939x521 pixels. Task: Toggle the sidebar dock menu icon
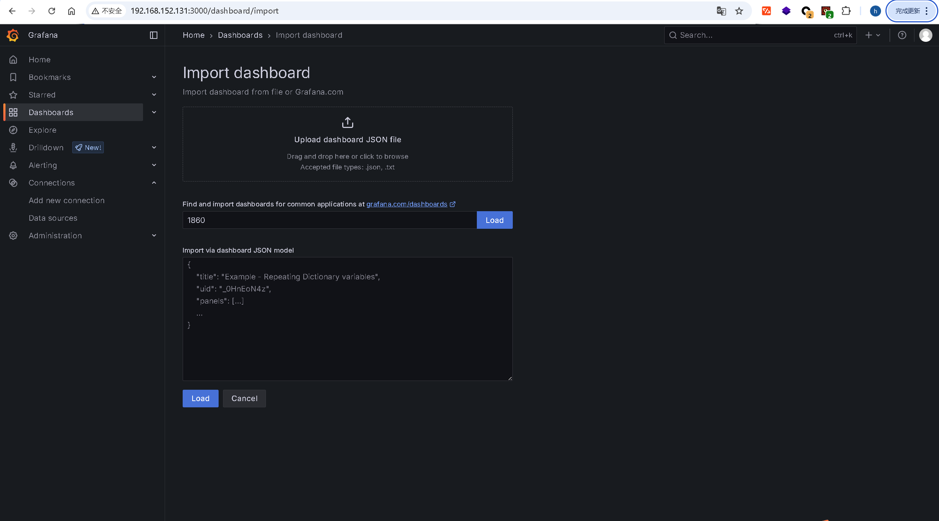pyautogui.click(x=154, y=35)
